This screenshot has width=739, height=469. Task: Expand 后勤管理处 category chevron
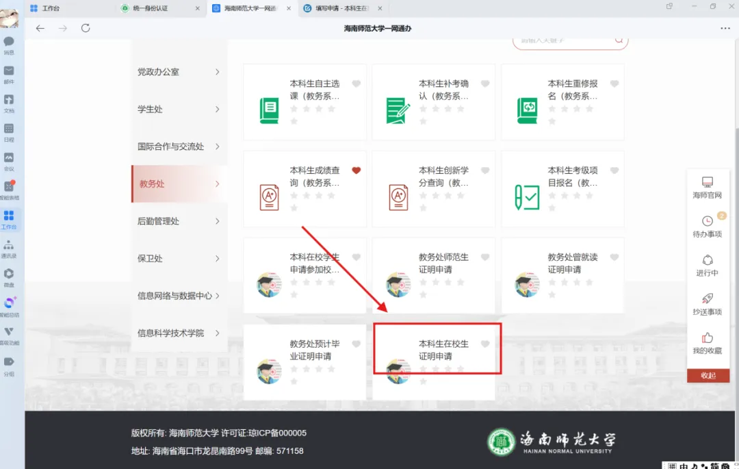218,221
